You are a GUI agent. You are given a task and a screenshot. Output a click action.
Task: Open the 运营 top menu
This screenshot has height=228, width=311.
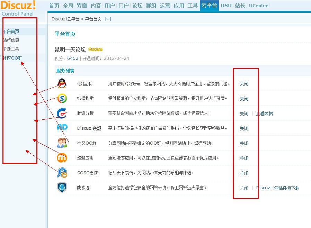point(165,6)
